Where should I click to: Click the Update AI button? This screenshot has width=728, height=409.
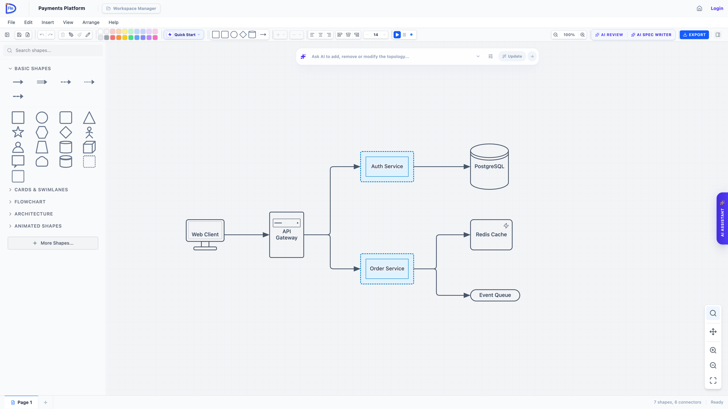[x=512, y=56]
